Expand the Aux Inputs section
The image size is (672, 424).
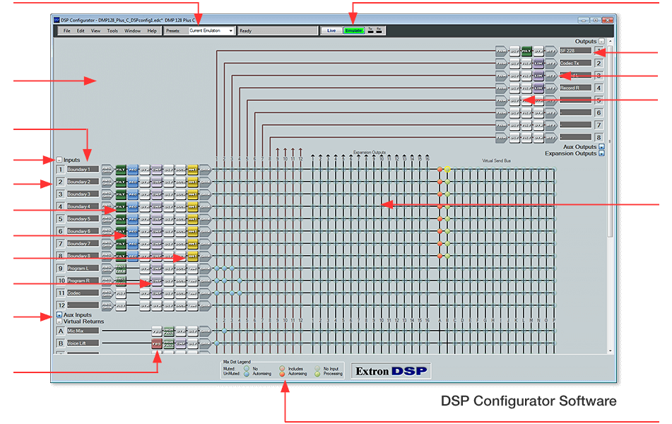coord(59,314)
